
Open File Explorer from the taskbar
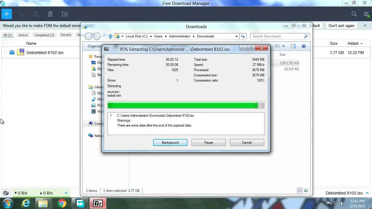click(43, 203)
